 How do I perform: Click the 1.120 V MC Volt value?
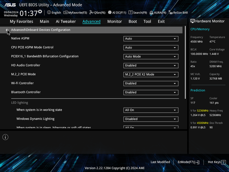coord(195,79)
